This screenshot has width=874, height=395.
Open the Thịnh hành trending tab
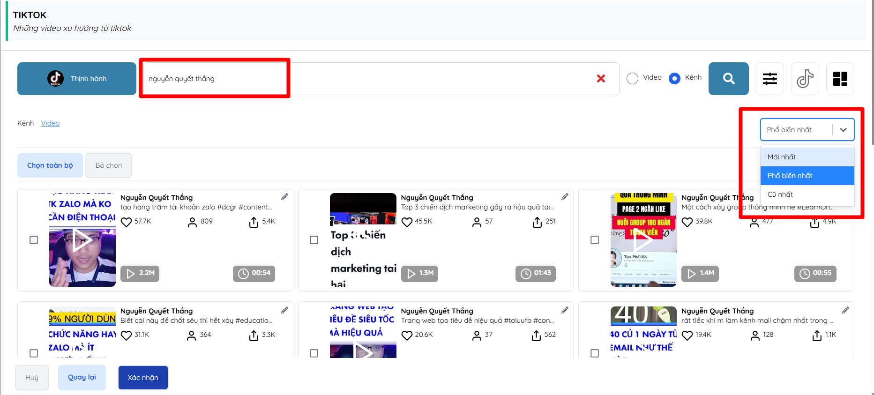click(77, 79)
